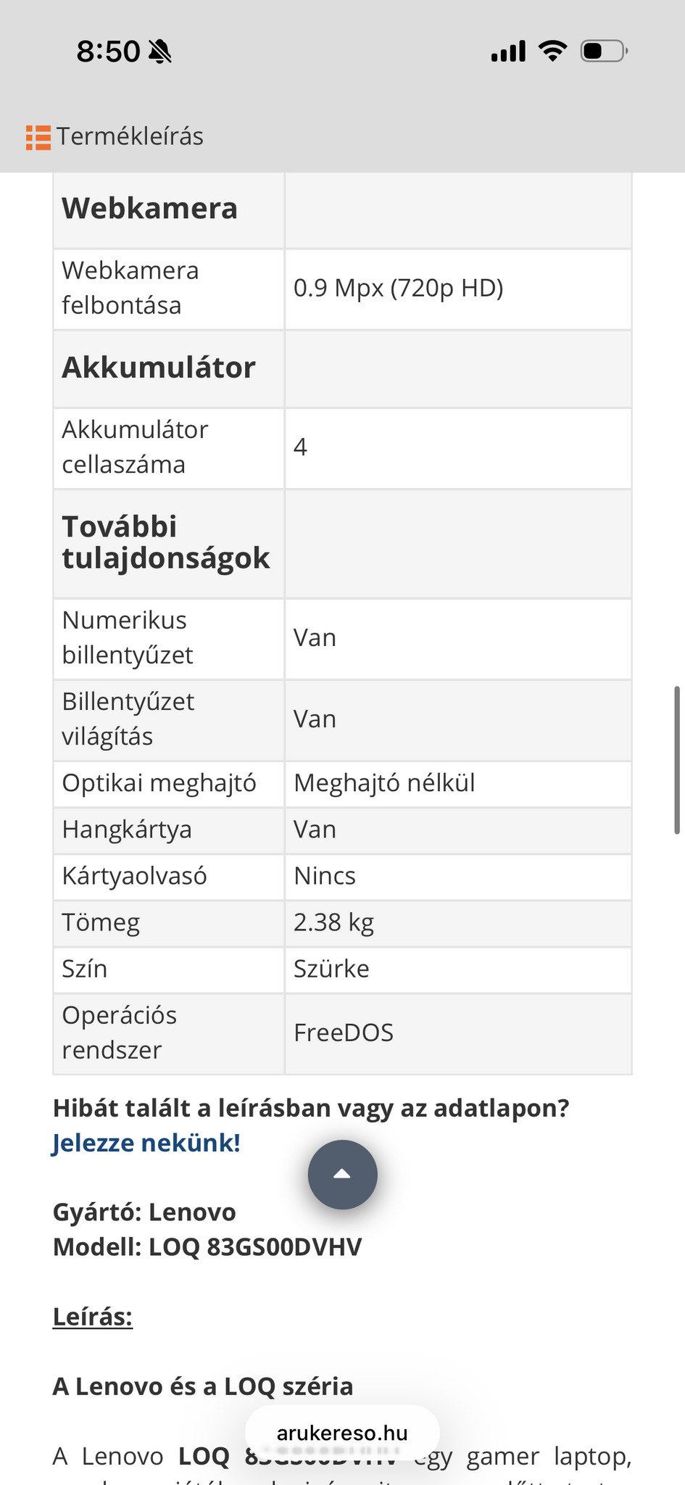Tap the 2.38 kg weight value
The width and height of the screenshot is (685, 1485).
(333, 922)
